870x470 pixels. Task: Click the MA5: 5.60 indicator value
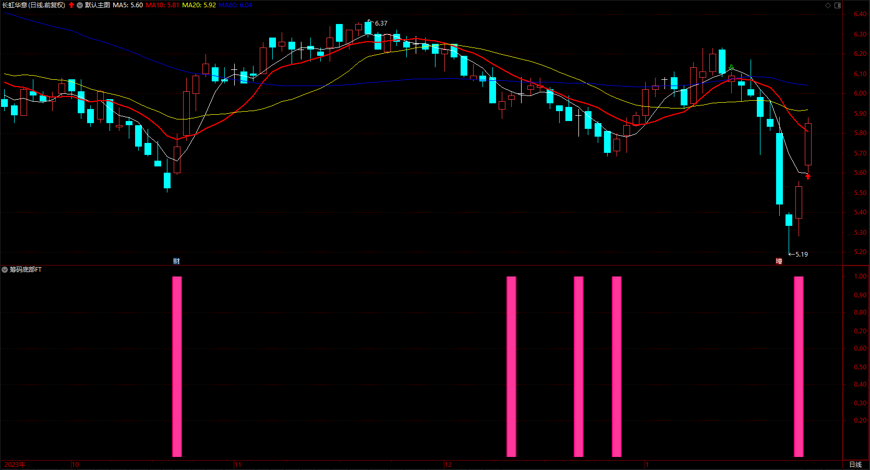point(128,5)
